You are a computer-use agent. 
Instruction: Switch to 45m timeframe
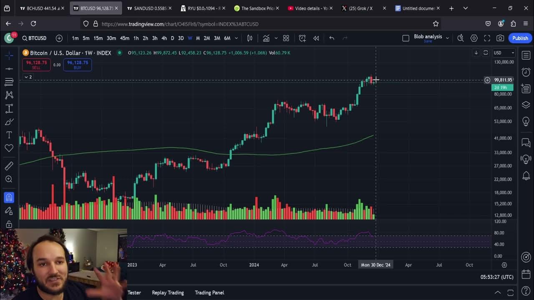pos(125,38)
